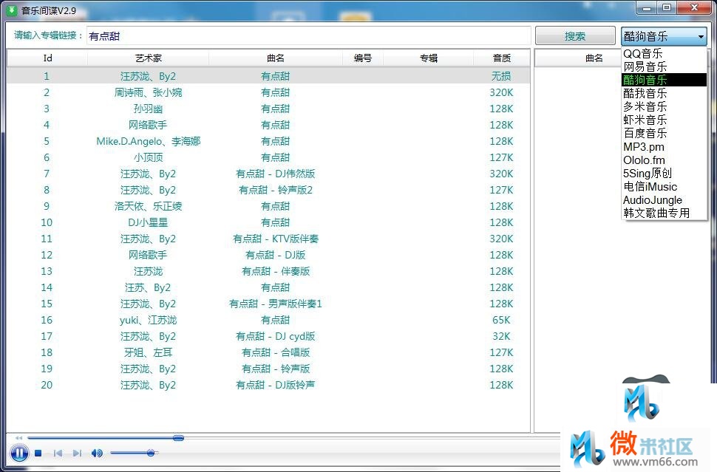Viewport: 717px width, 472px height.
Task: Click the 32K quality value in row 17
Action: [501, 336]
